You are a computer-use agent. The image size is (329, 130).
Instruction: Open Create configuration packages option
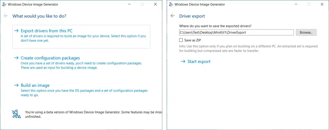coord(81,63)
